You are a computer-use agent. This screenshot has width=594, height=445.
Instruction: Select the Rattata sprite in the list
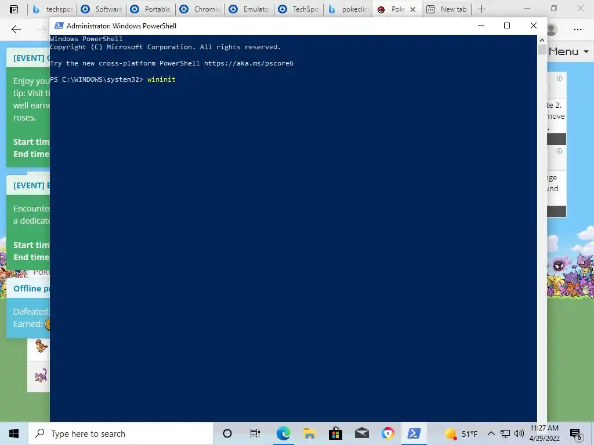41,375
